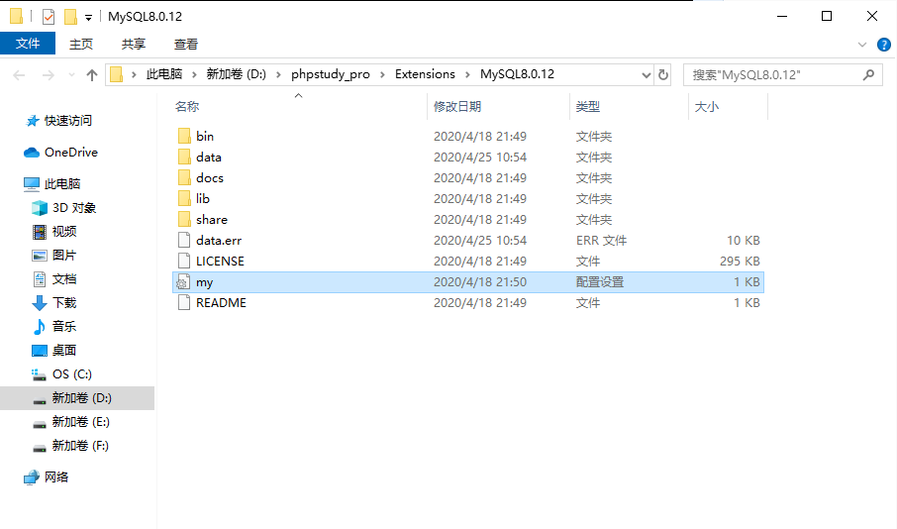Image resolution: width=897 pixels, height=529 pixels.
Task: Expand chevron after Extensions in address bar
Action: 467,74
